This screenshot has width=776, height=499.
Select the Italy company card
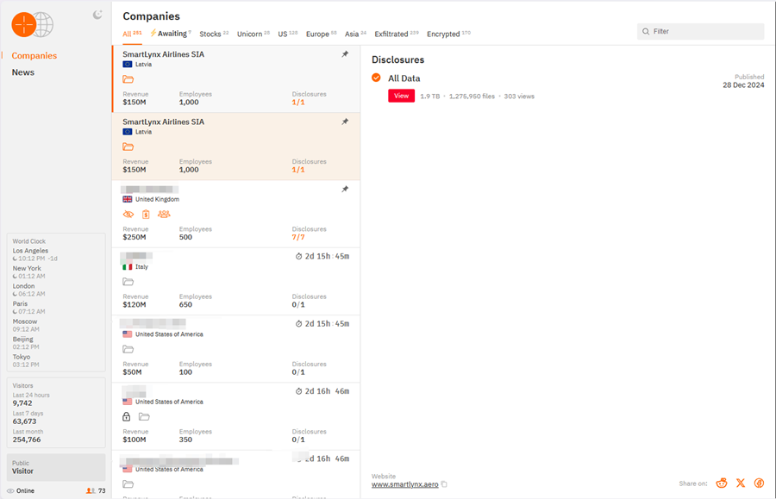point(236,282)
